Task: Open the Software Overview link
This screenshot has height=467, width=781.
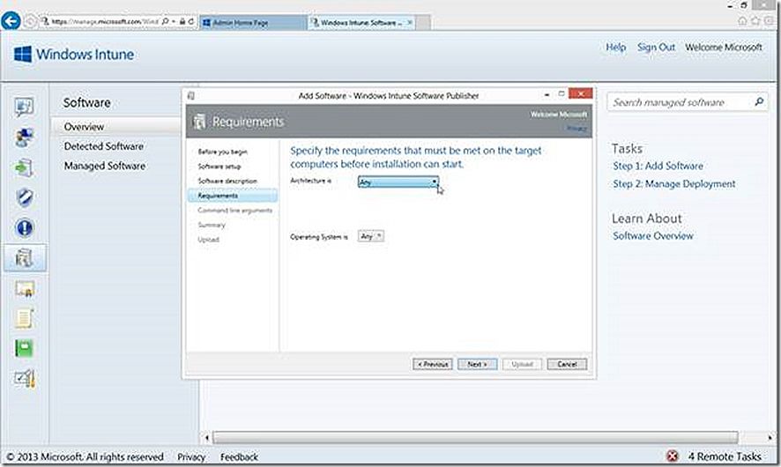Action: (652, 235)
